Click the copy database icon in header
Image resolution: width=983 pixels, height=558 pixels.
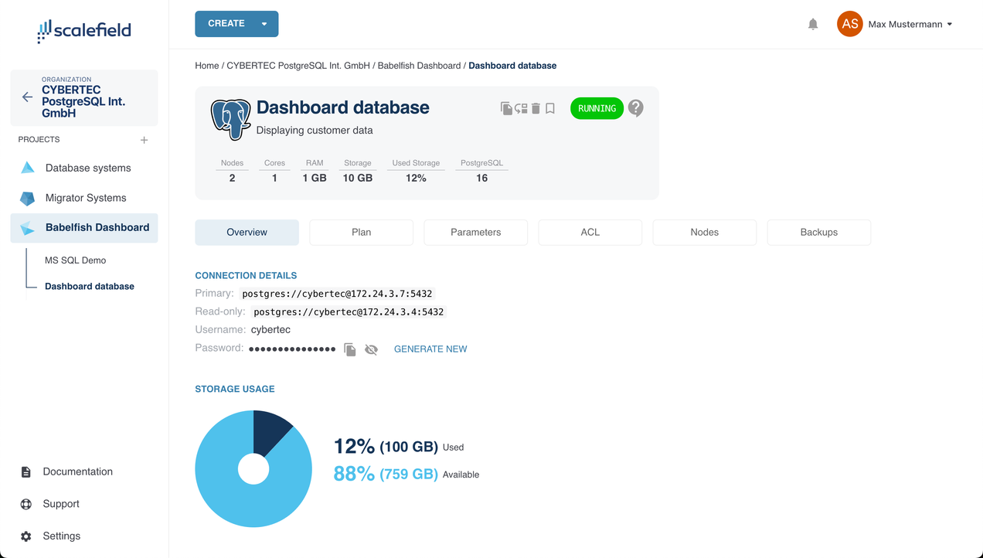pos(506,109)
